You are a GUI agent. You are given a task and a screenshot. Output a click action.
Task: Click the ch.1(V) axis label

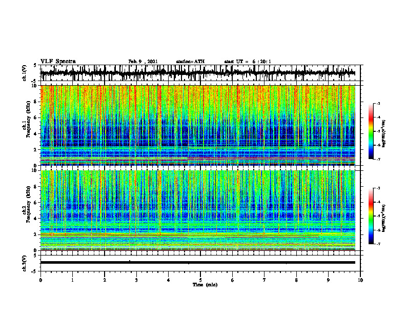(x=24, y=73)
